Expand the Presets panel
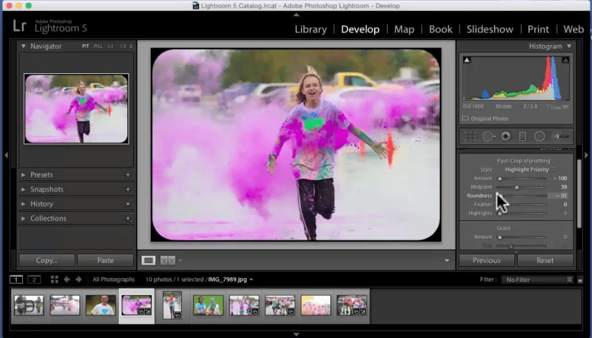This screenshot has width=592, height=338. coord(24,175)
